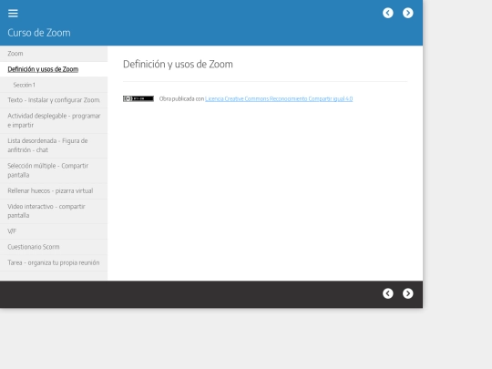
Task: Open Rellenar huecos - pizarra virtual
Action: pyautogui.click(x=54, y=191)
